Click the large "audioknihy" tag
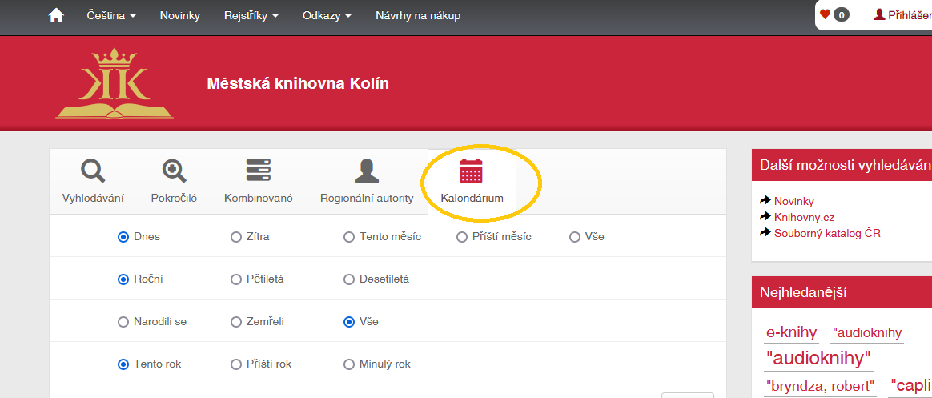The height and width of the screenshot is (398, 932). pyautogui.click(x=818, y=358)
